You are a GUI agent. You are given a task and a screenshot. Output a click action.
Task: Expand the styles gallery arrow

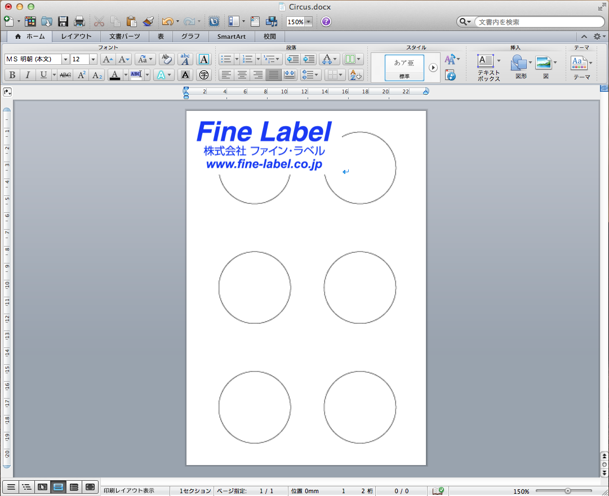pos(433,68)
